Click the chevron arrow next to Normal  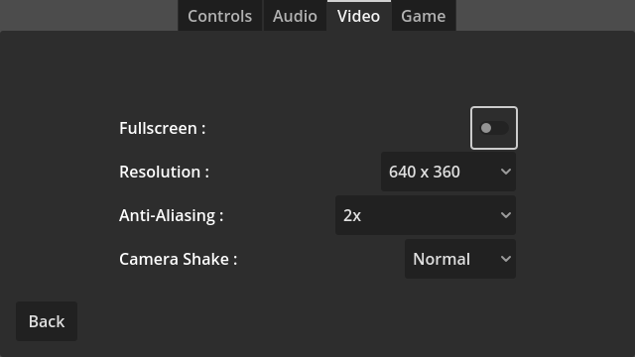[x=505, y=259]
